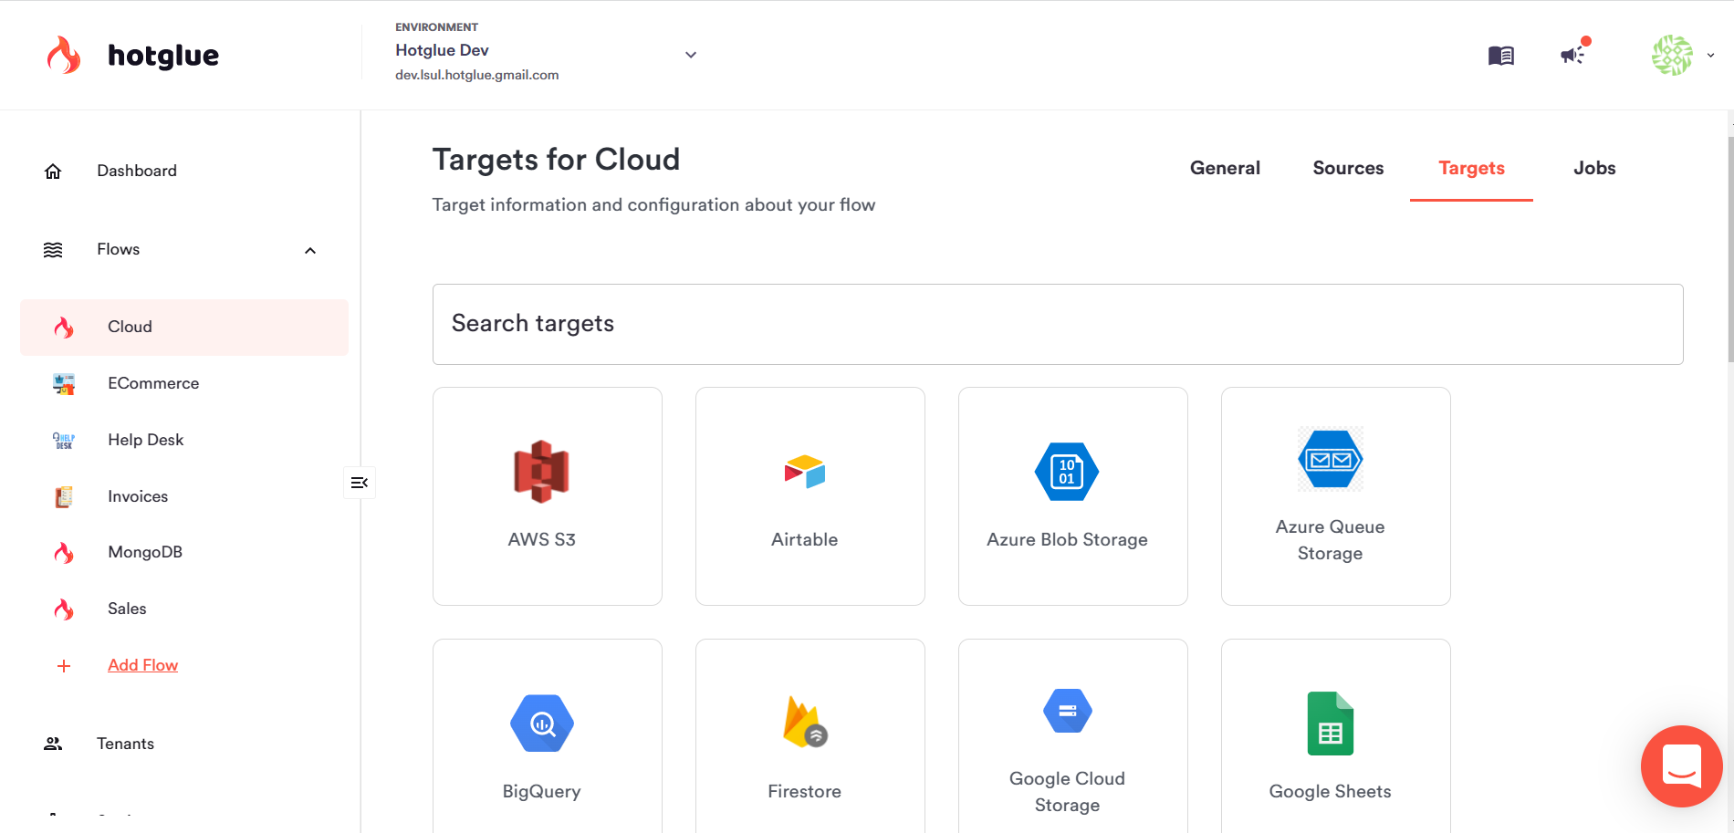The image size is (1734, 833).
Task: Click the Cloud flow label
Action: (130, 327)
